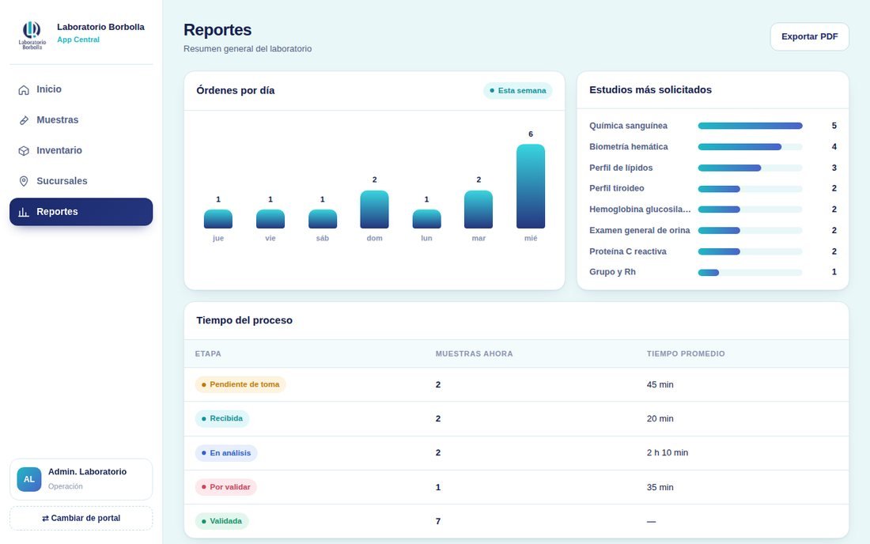Click the Esta semana badge
Image resolution: width=870 pixels, height=544 pixels.
coord(518,90)
